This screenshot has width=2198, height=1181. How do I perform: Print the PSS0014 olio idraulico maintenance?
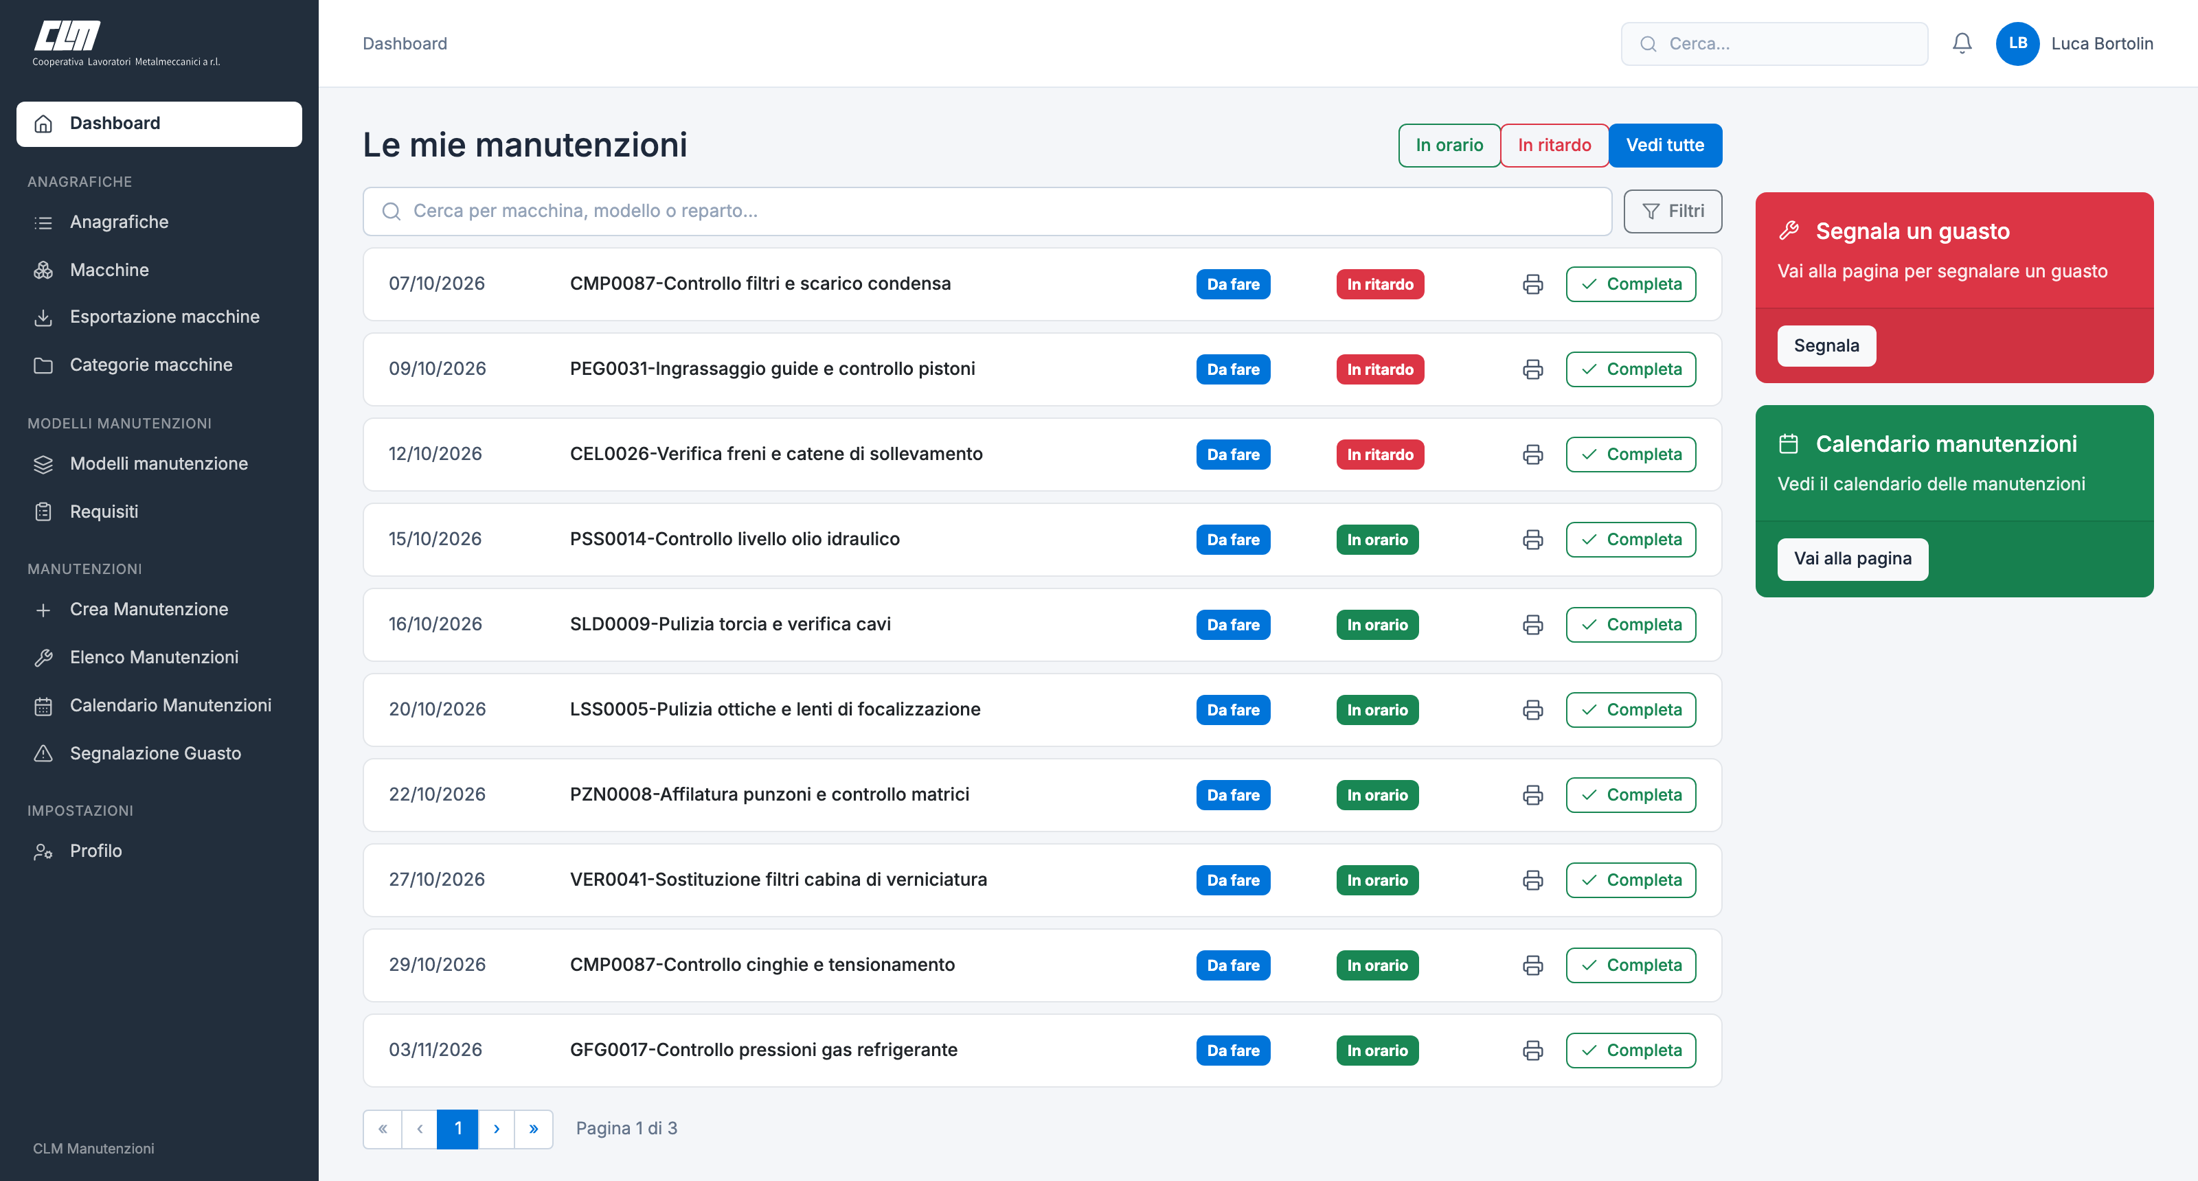(1532, 540)
